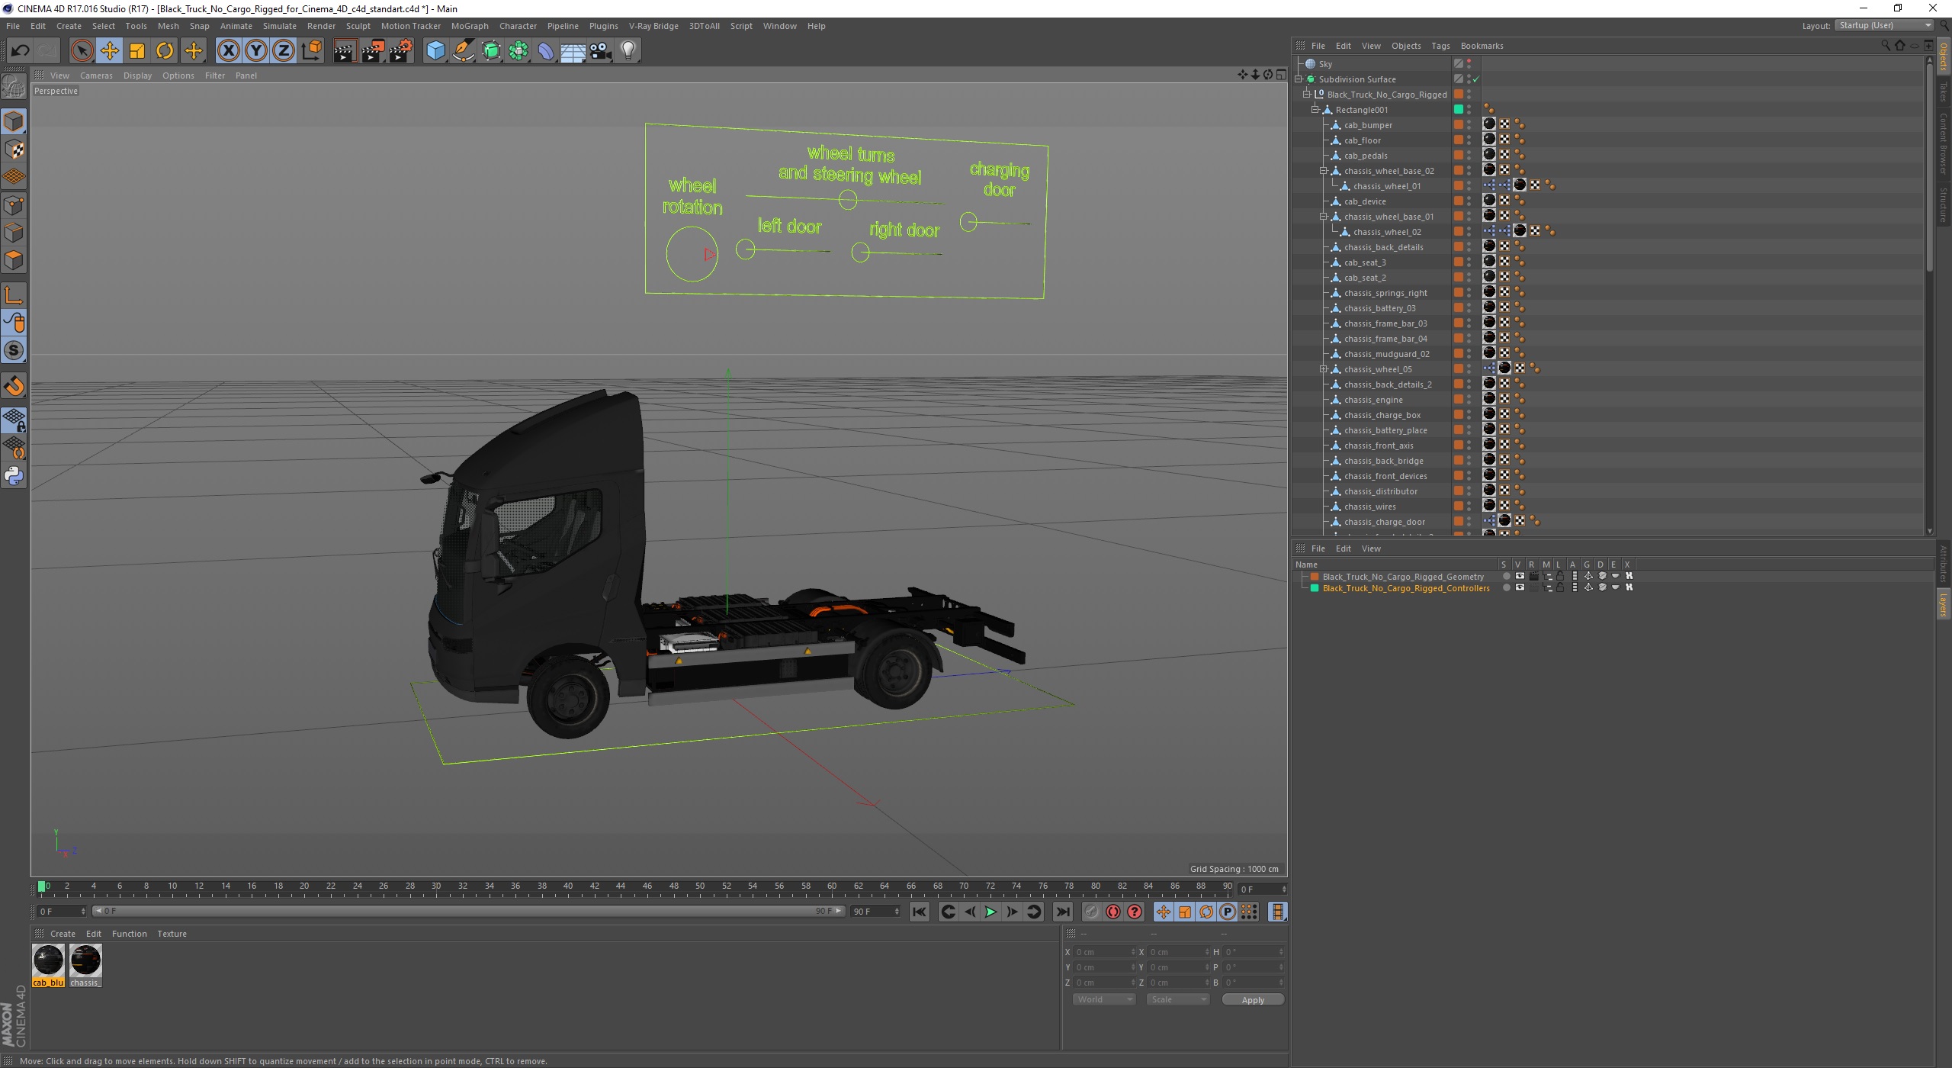Open Material Manager Texture menu

pyautogui.click(x=172, y=934)
